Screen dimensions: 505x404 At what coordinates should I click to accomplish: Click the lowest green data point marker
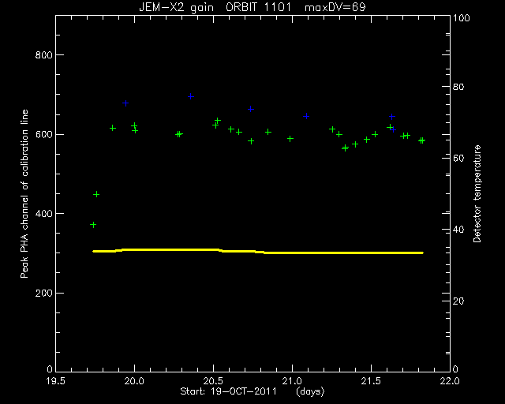[x=93, y=225]
